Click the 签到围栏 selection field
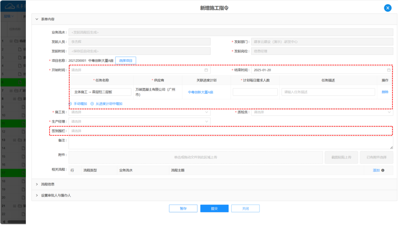The image size is (398, 225). pos(230,131)
